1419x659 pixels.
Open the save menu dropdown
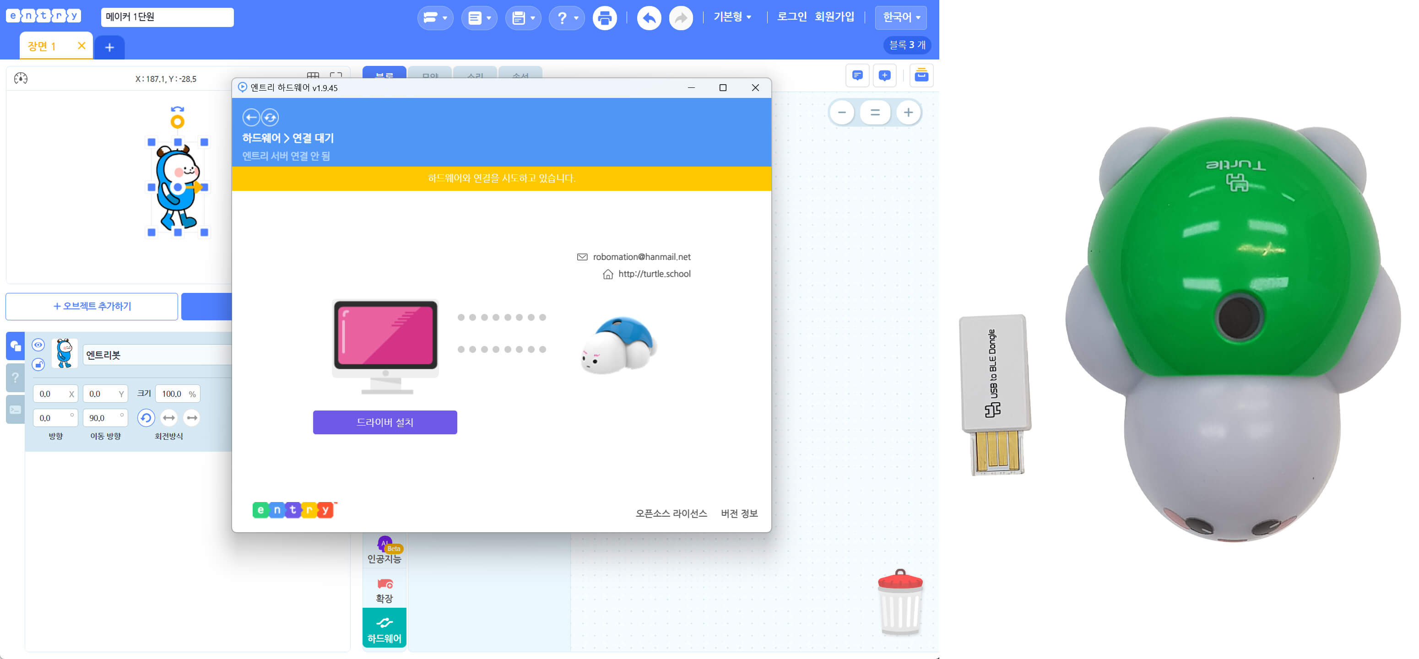[523, 17]
